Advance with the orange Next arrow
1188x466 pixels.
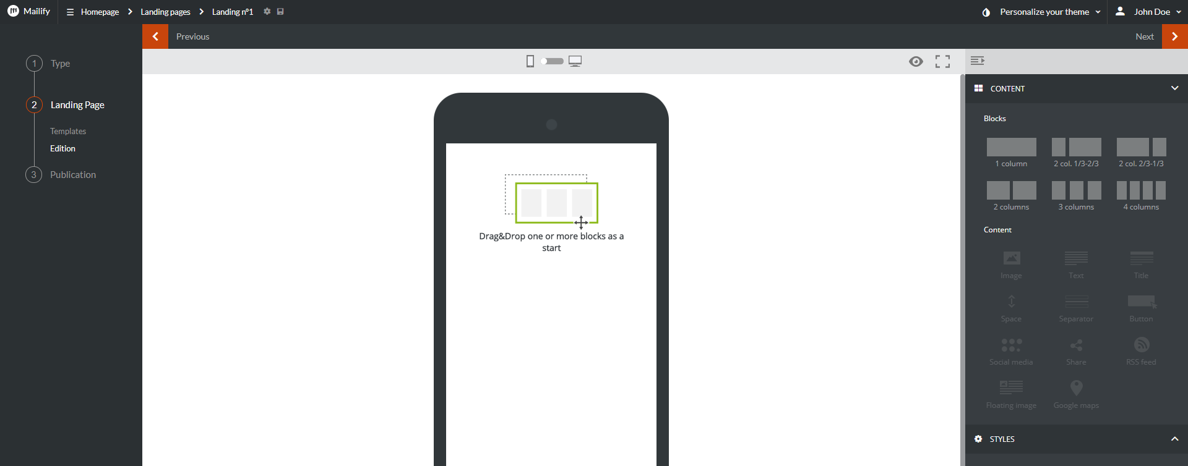[1175, 36]
